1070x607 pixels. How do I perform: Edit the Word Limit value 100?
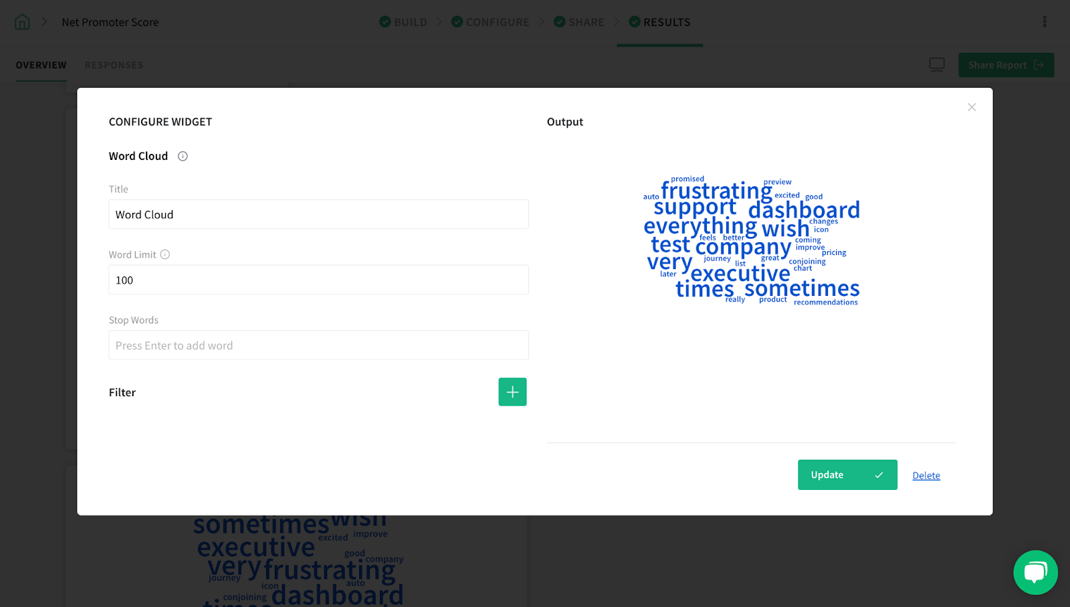pos(318,280)
